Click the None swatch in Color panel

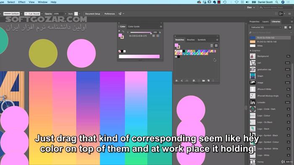pos(120,51)
